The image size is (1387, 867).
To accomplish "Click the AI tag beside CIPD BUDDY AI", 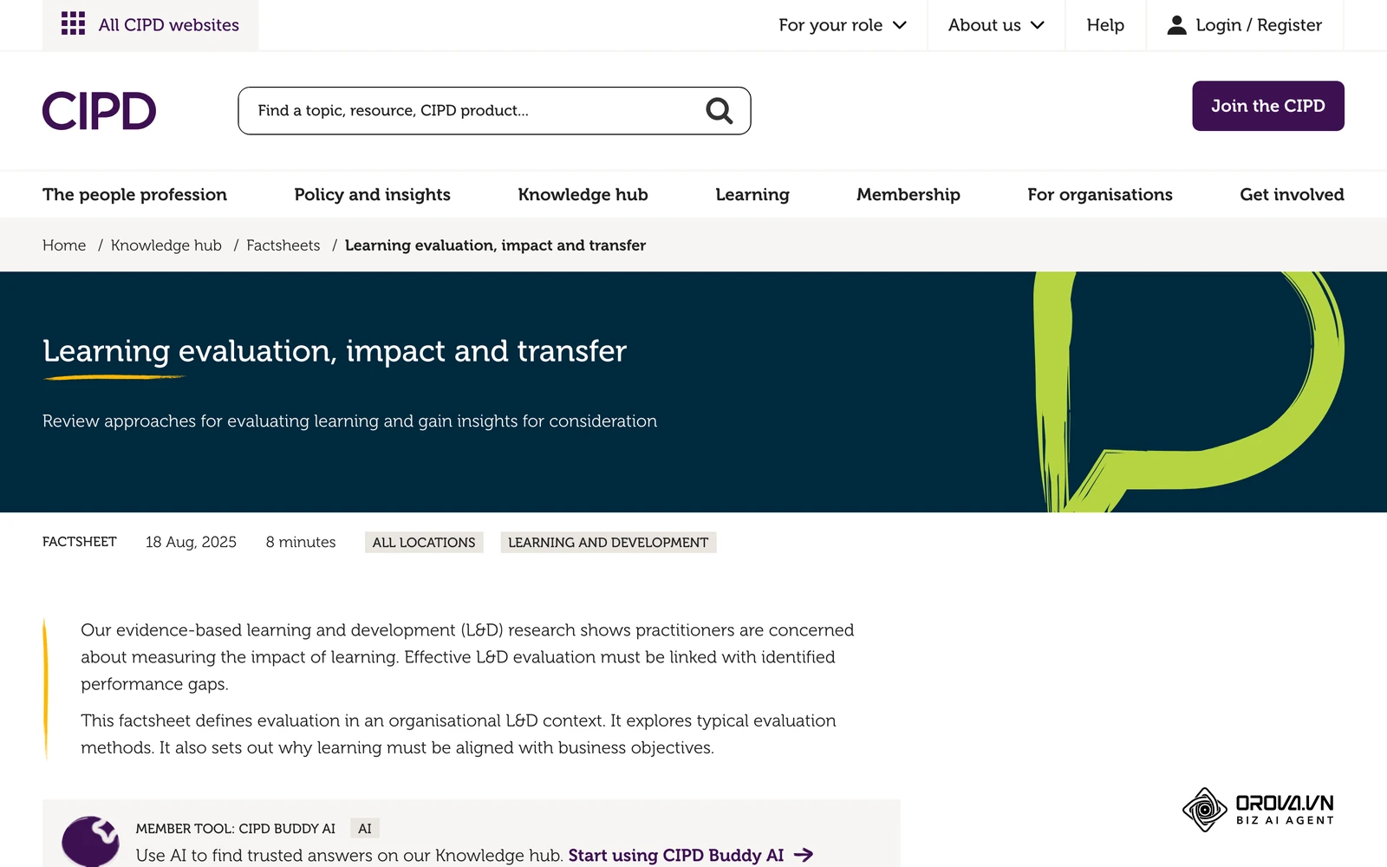I will coord(365,829).
